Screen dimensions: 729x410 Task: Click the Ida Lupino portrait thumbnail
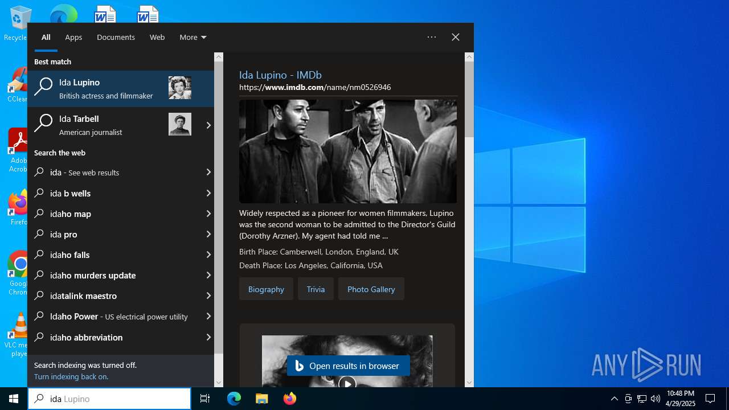[180, 88]
